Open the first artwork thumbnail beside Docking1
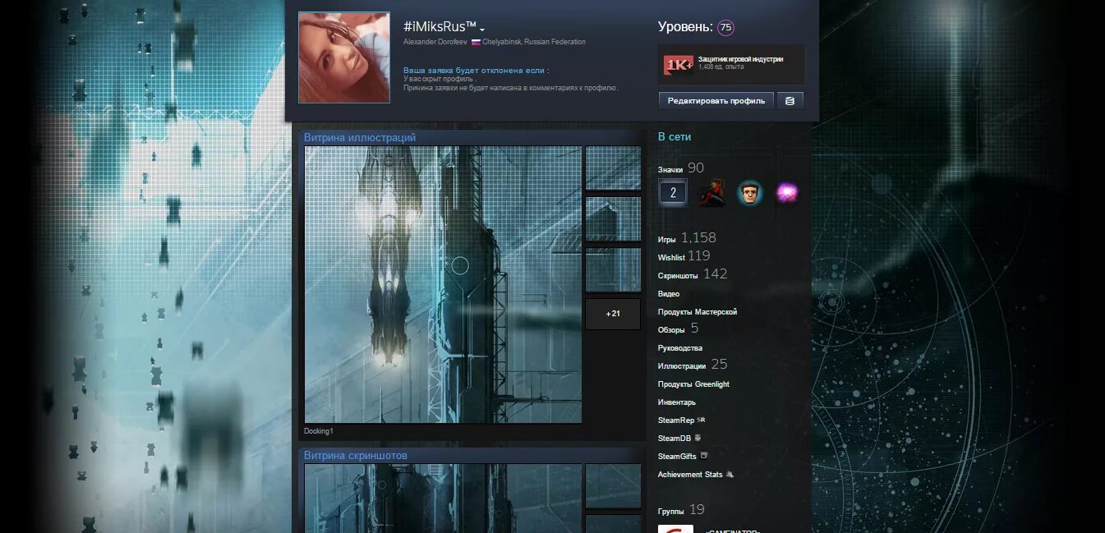The height and width of the screenshot is (533, 1105). pos(613,168)
